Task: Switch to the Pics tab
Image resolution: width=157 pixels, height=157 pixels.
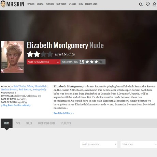Action: click(18, 123)
